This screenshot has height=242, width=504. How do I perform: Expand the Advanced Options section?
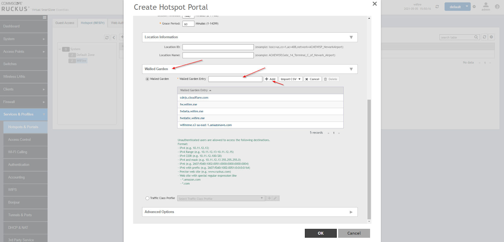351,212
